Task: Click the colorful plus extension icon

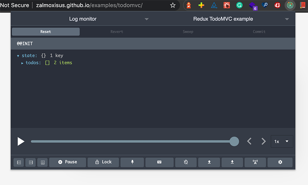Action: (x=201, y=5)
